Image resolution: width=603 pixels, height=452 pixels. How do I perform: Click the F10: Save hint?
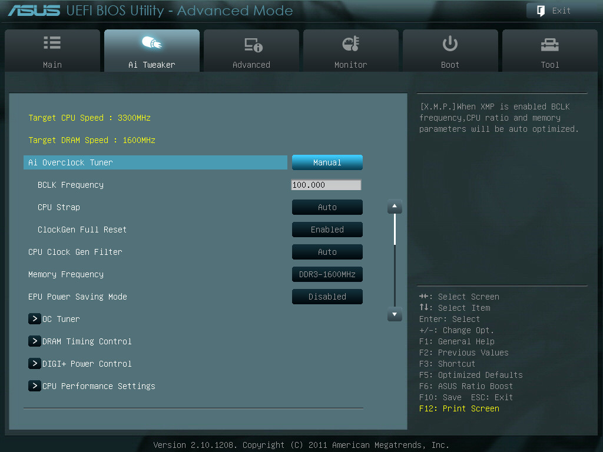(440, 397)
